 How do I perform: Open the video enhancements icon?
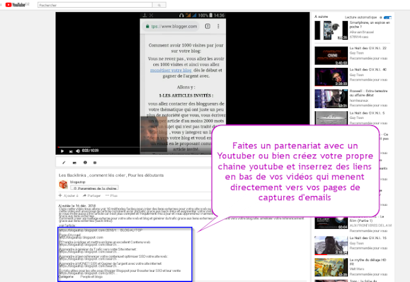(x=74, y=162)
